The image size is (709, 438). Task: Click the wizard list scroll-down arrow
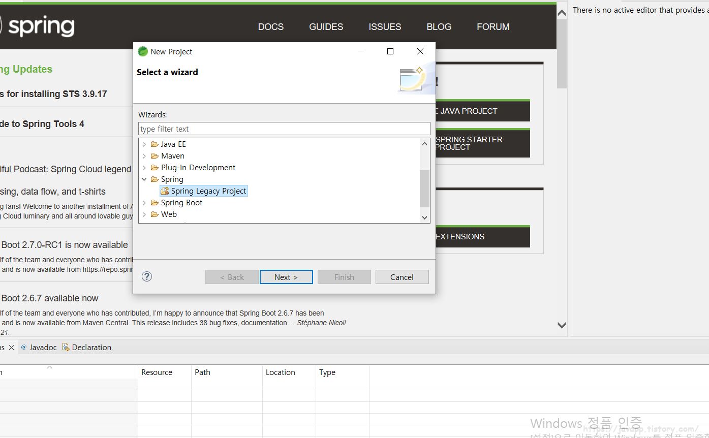[x=425, y=217]
